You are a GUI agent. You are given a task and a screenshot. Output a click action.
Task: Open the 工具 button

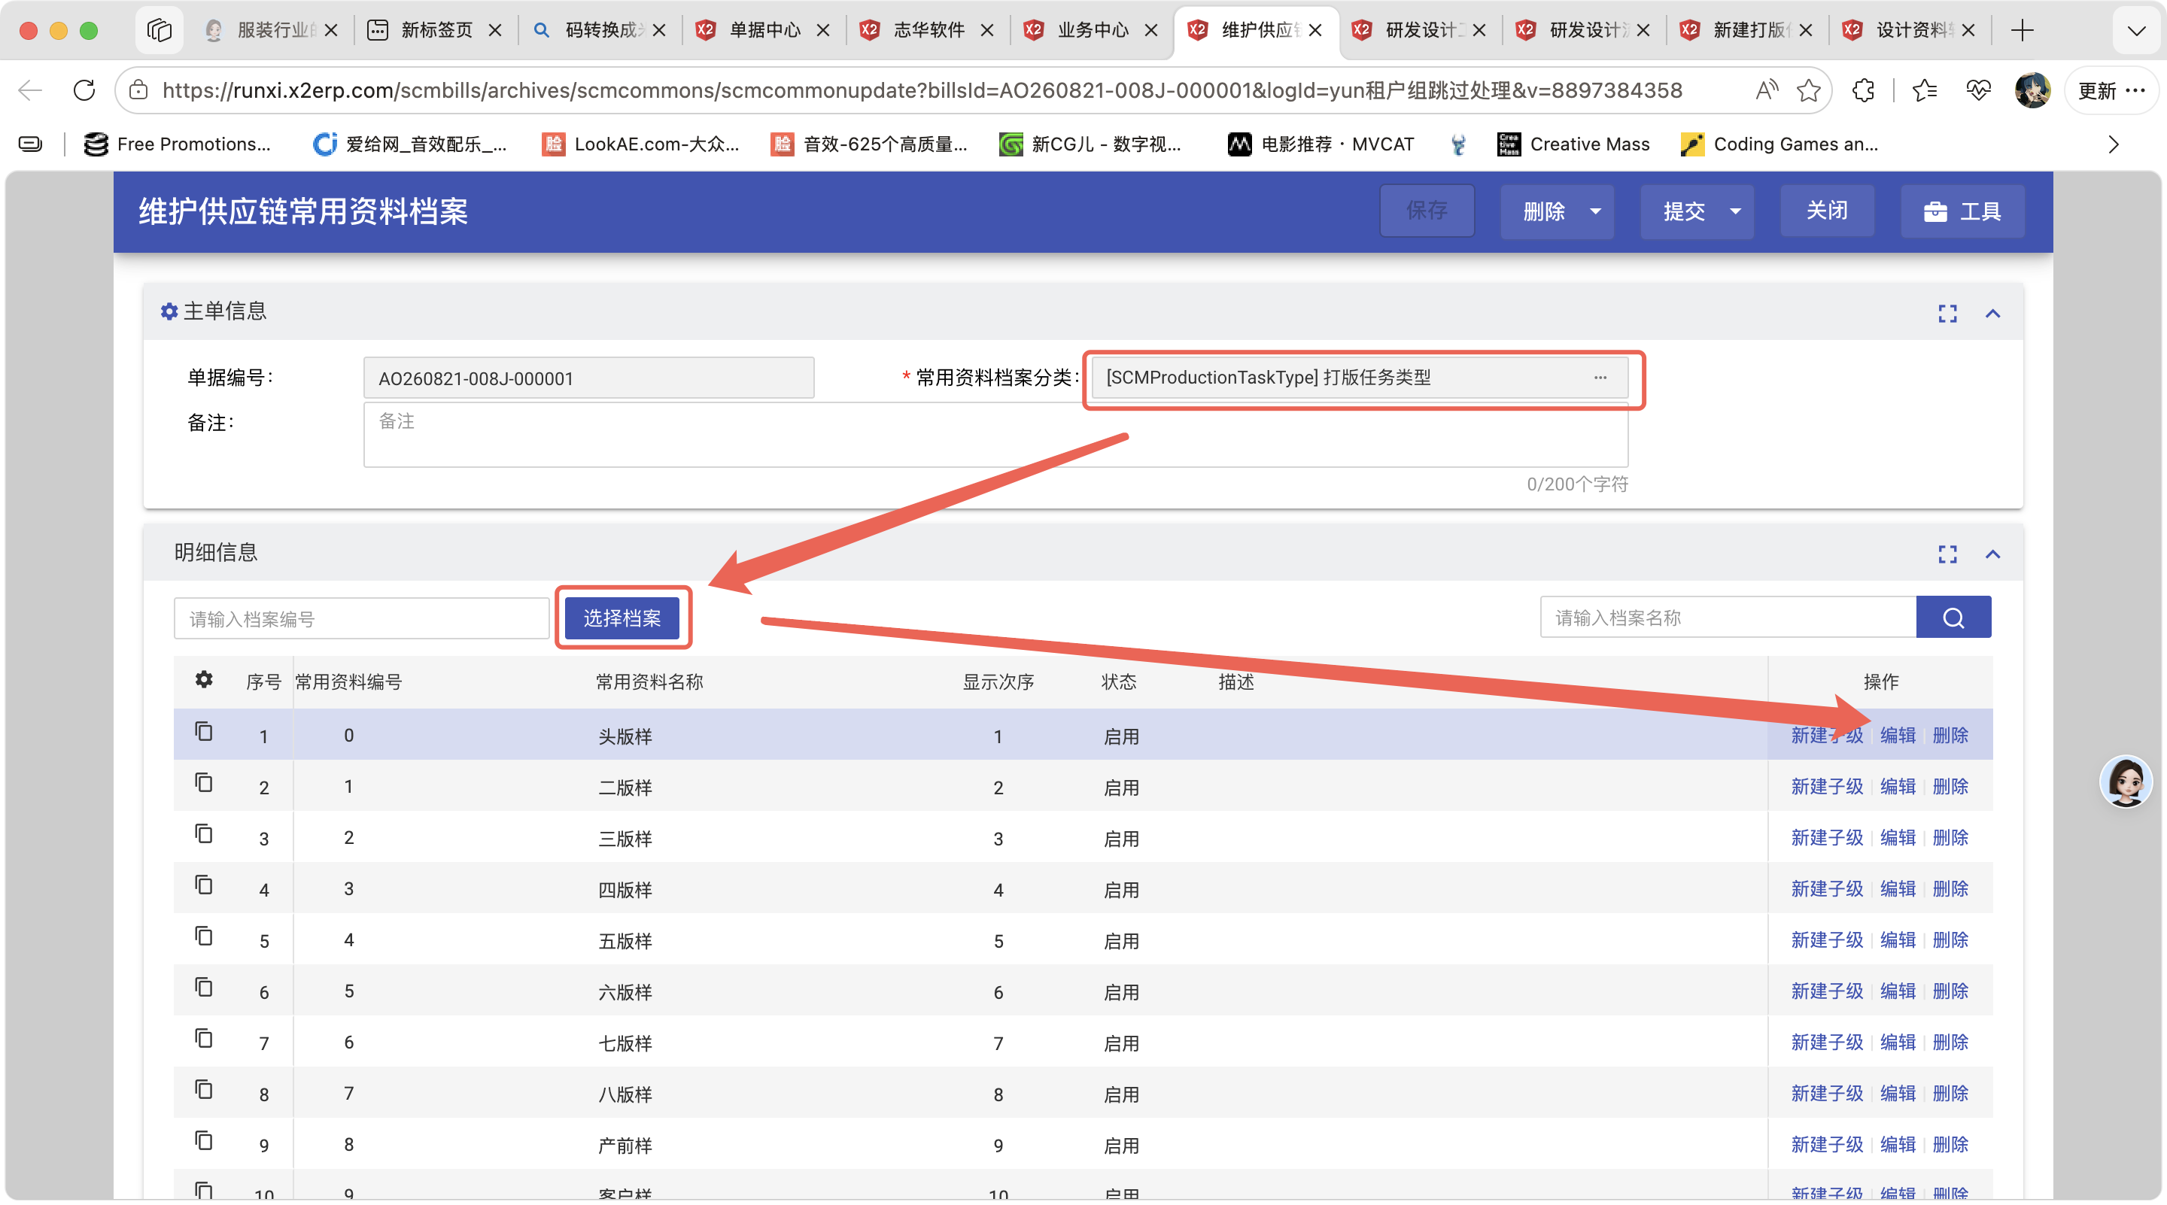[1962, 211]
